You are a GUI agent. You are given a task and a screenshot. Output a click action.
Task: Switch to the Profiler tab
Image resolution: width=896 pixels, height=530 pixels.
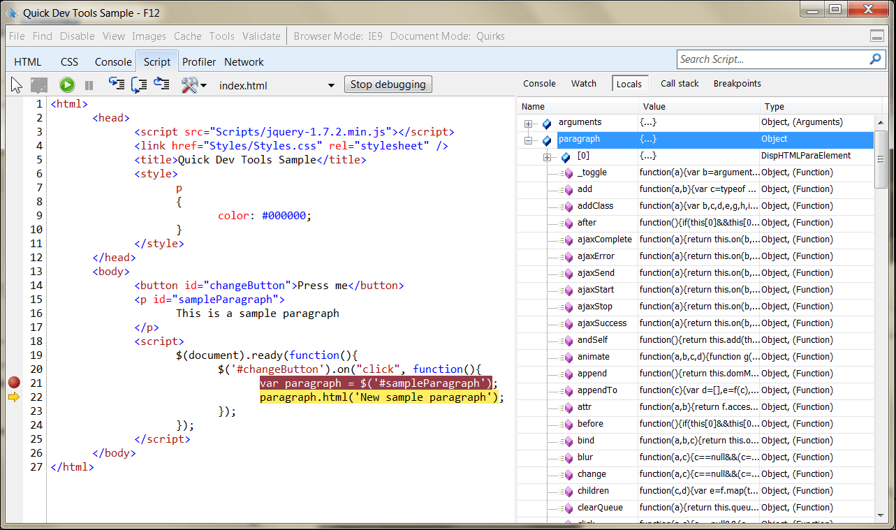point(199,61)
